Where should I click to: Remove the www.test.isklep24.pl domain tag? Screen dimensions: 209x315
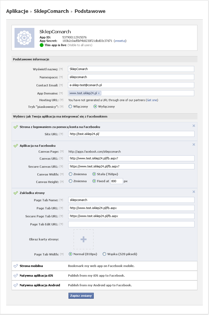[99, 93]
